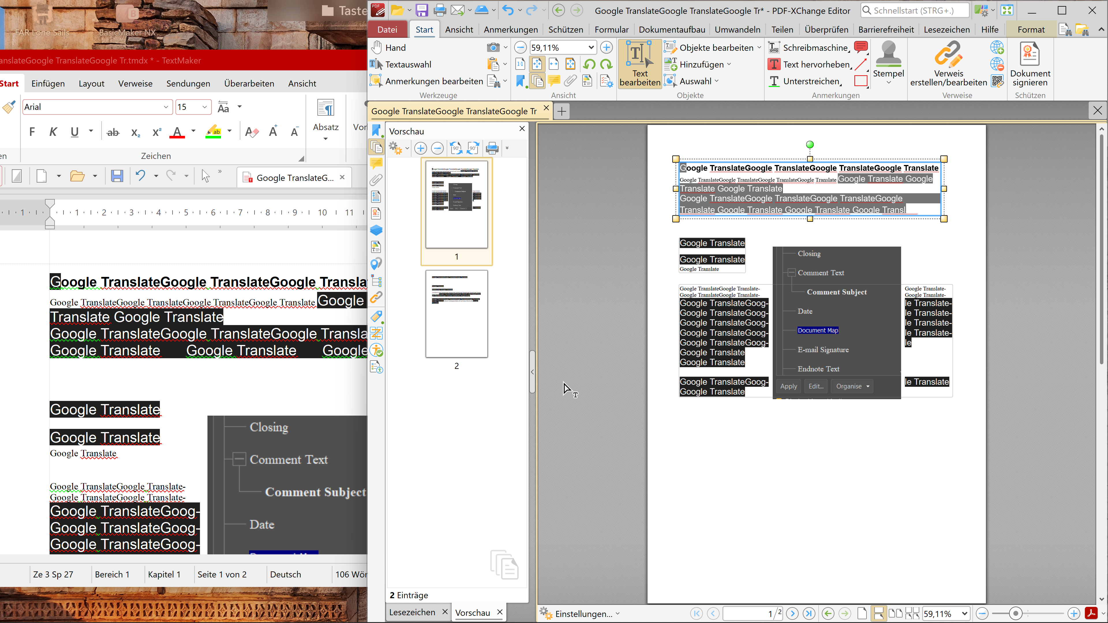Toggle bold (F) in TextMaker
Screen dimensions: 1108x623
pos(32,132)
